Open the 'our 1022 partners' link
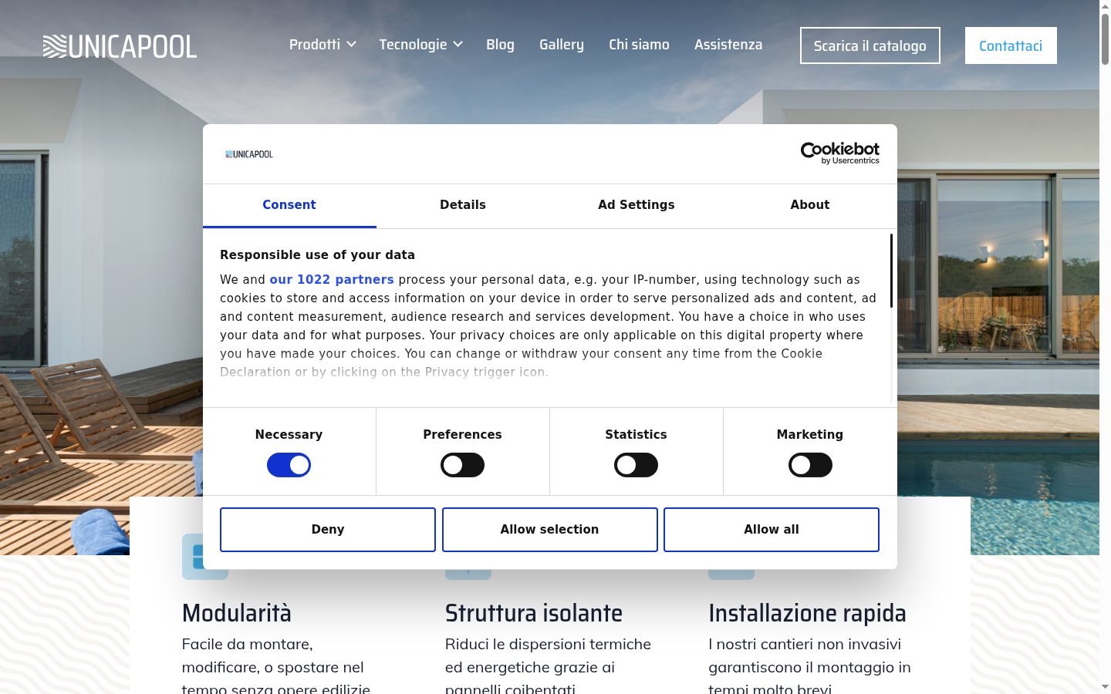 [332, 280]
